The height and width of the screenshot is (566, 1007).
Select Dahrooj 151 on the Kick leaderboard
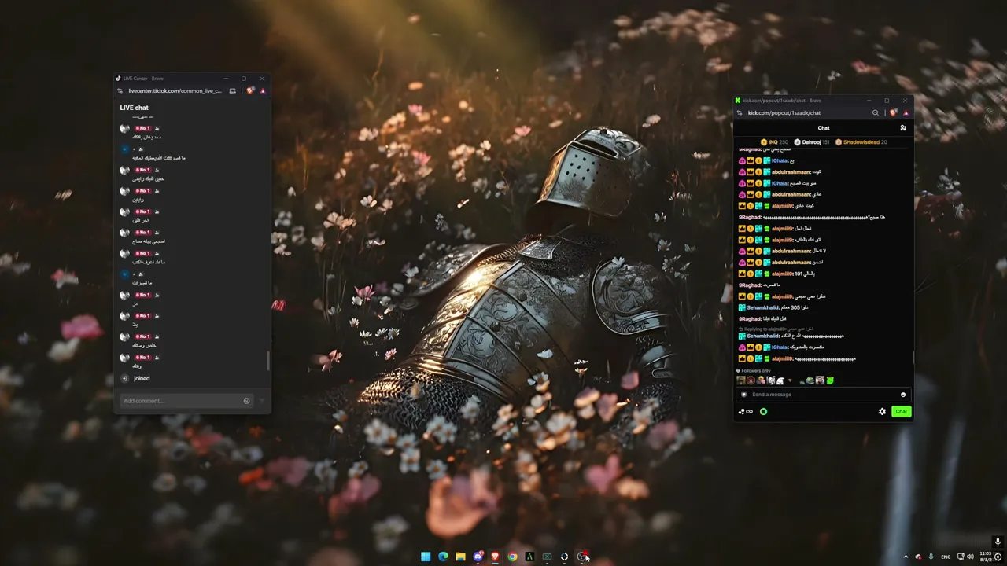[811, 142]
